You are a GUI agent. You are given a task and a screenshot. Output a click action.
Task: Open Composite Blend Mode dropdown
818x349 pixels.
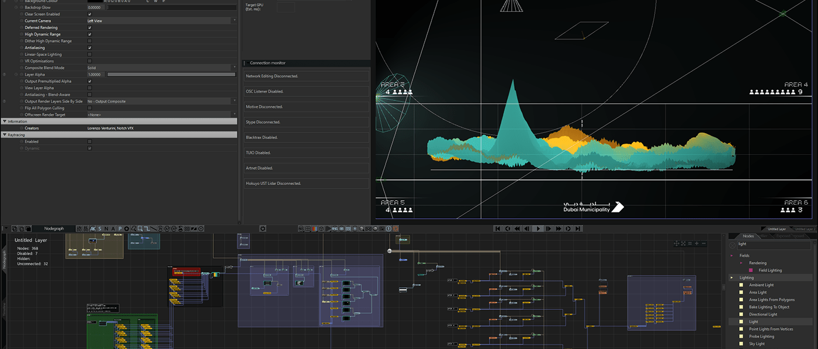coord(162,68)
